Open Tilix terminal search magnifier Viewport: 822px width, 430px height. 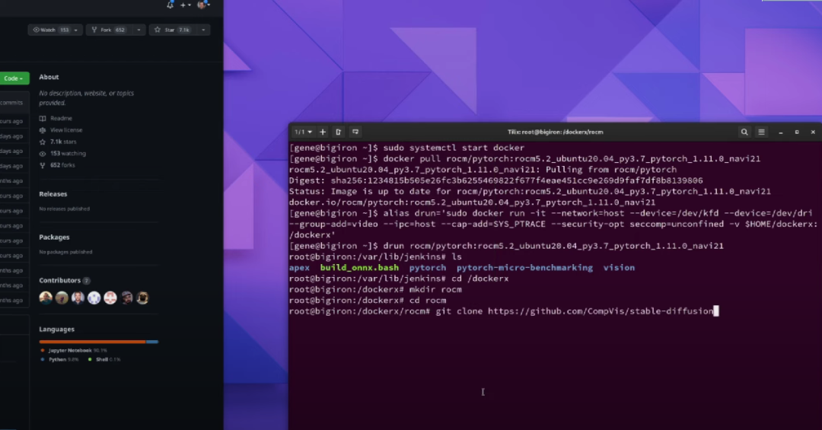click(x=744, y=132)
